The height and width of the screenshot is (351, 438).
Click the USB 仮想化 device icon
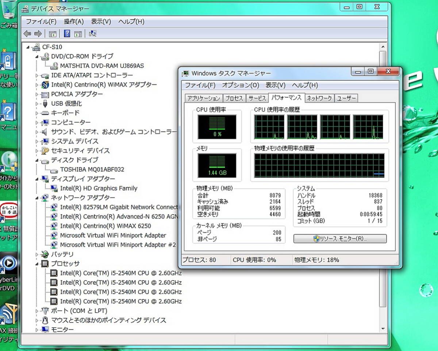tap(45, 103)
